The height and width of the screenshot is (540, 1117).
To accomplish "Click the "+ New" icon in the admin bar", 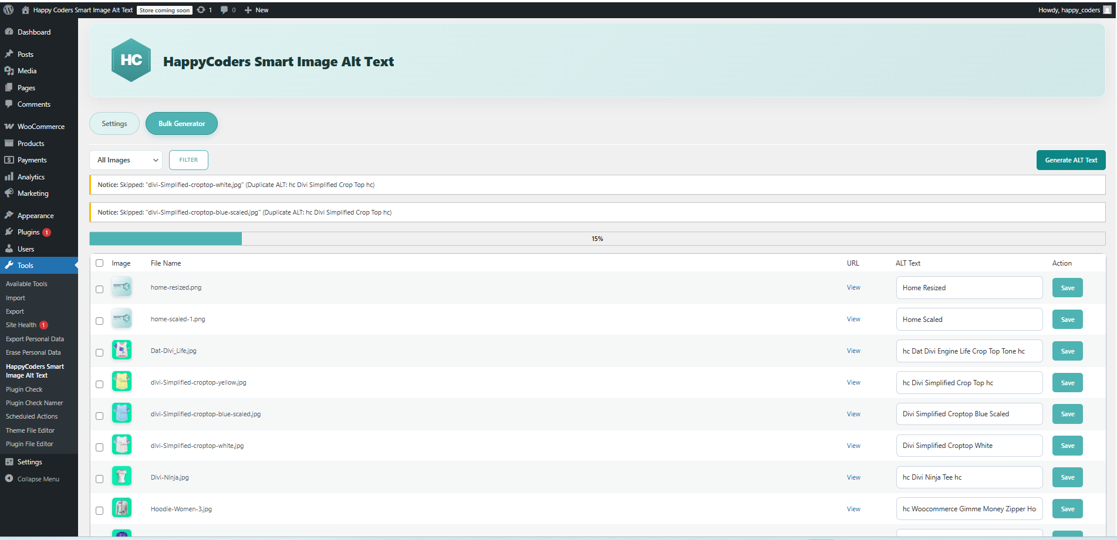I will click(x=257, y=10).
